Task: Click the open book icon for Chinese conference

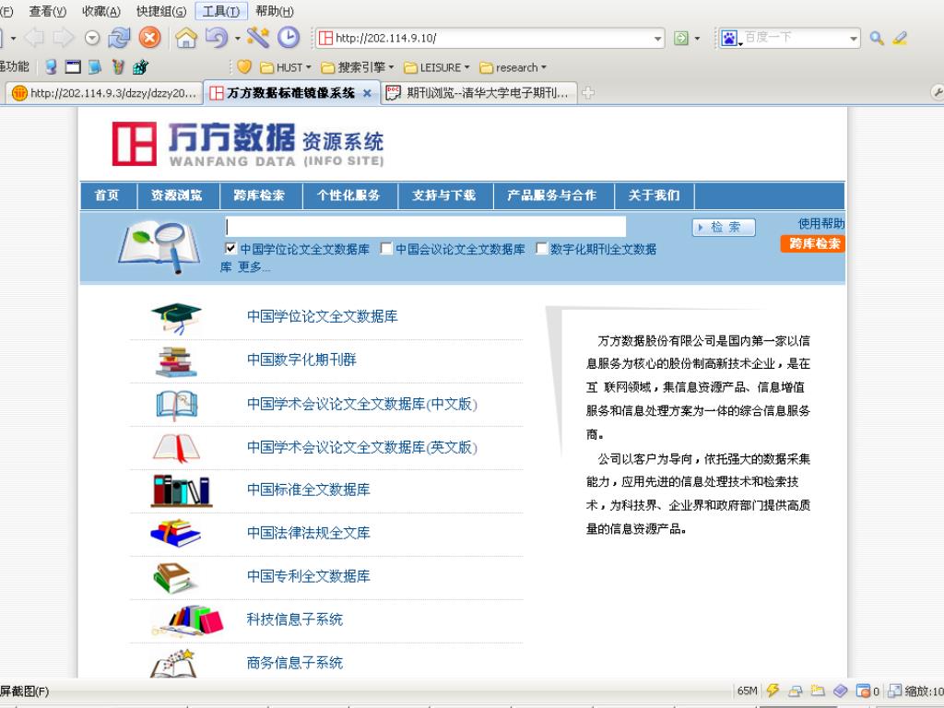Action: [176, 405]
